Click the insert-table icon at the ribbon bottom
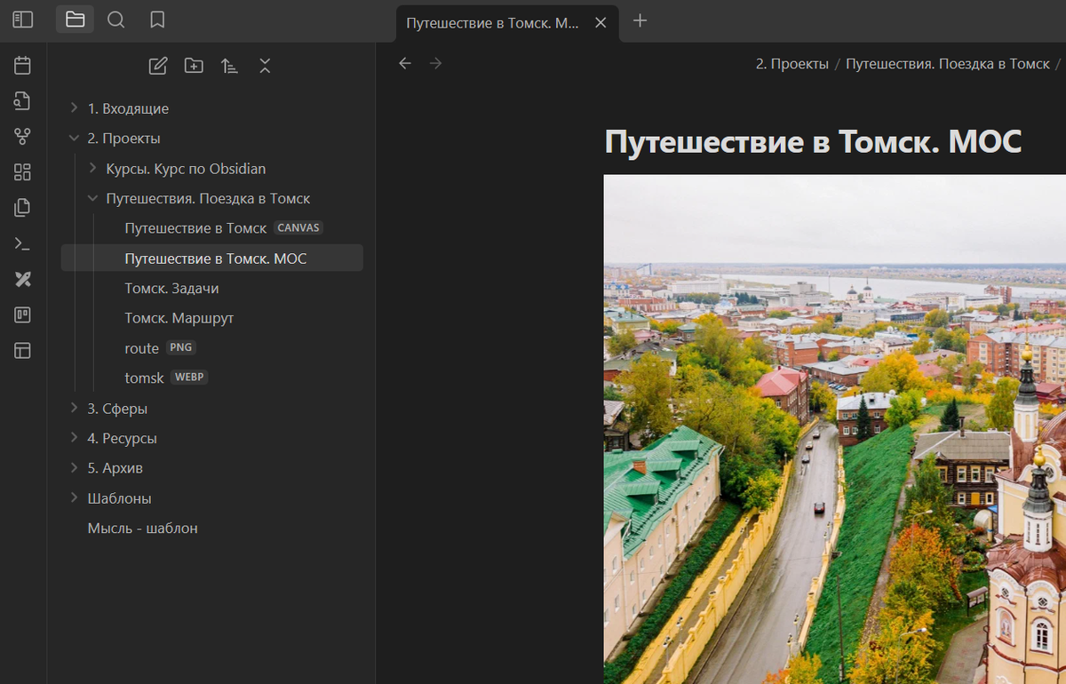 point(22,350)
